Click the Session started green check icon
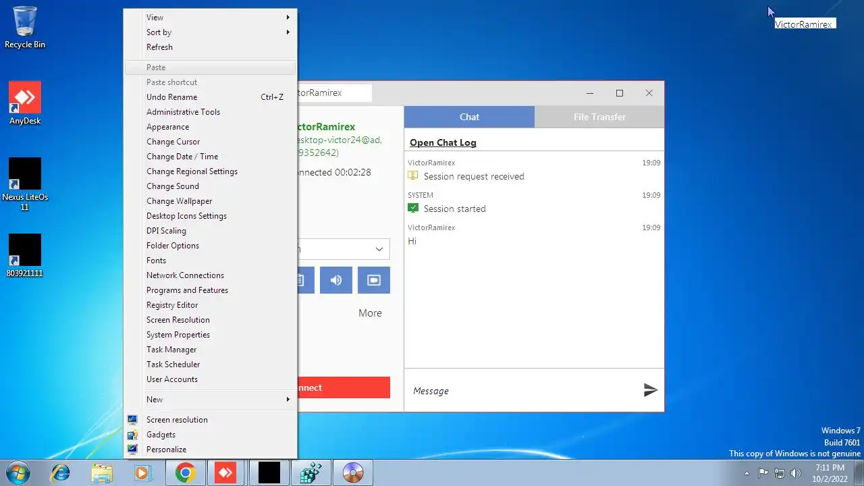864x486 pixels. [413, 208]
